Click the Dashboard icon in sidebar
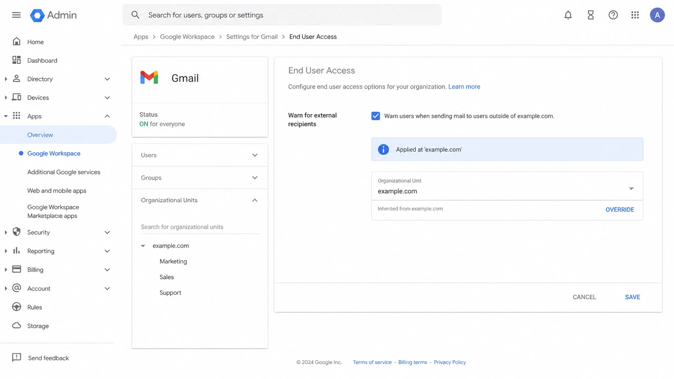The width and height of the screenshot is (674, 379). coord(17,60)
